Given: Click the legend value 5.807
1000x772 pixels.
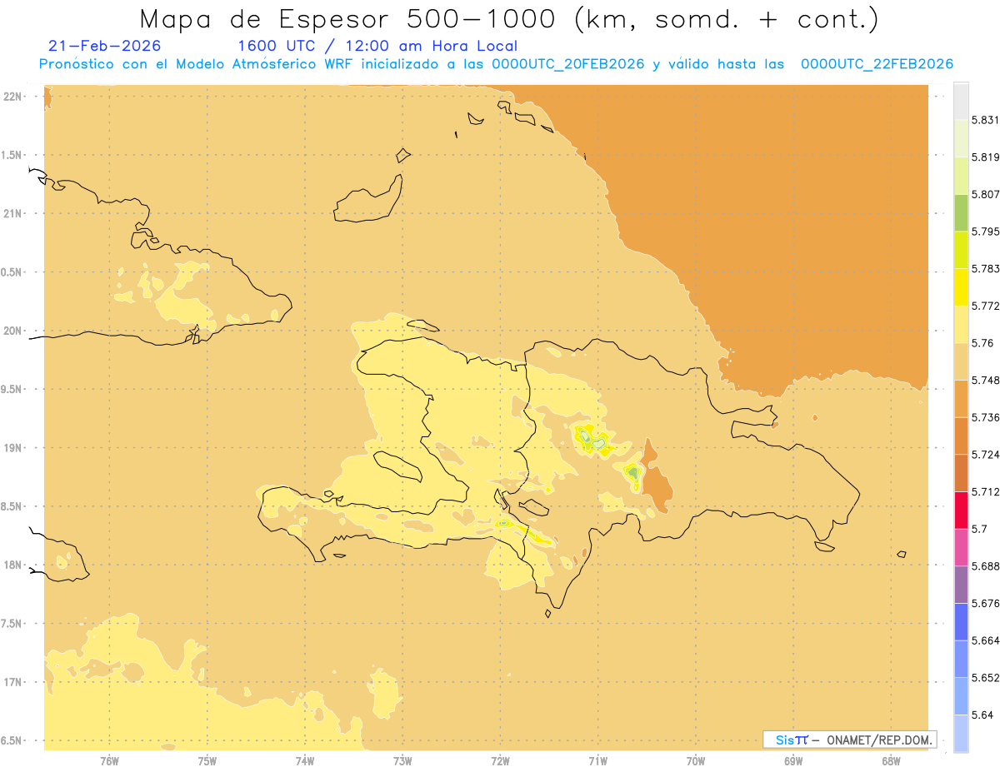Looking at the screenshot, I should point(985,194).
